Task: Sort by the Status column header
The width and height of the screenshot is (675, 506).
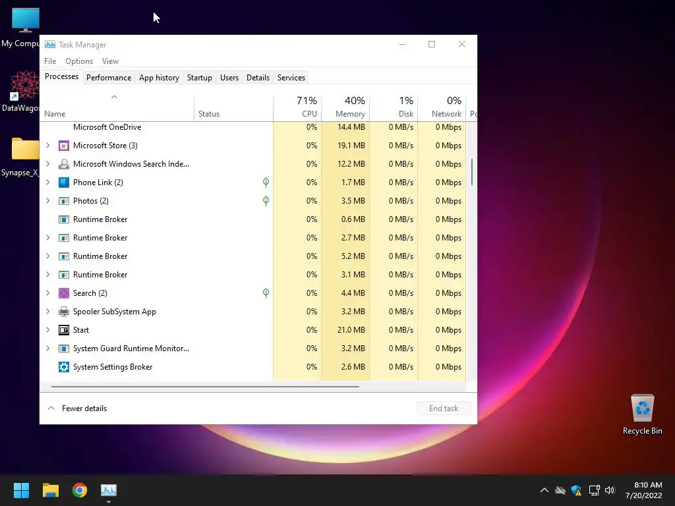Action: [x=234, y=107]
